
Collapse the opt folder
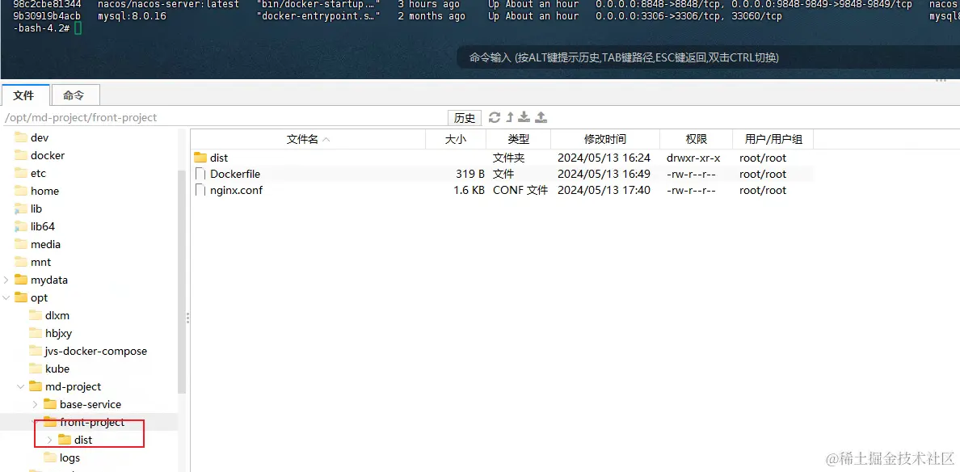6,297
